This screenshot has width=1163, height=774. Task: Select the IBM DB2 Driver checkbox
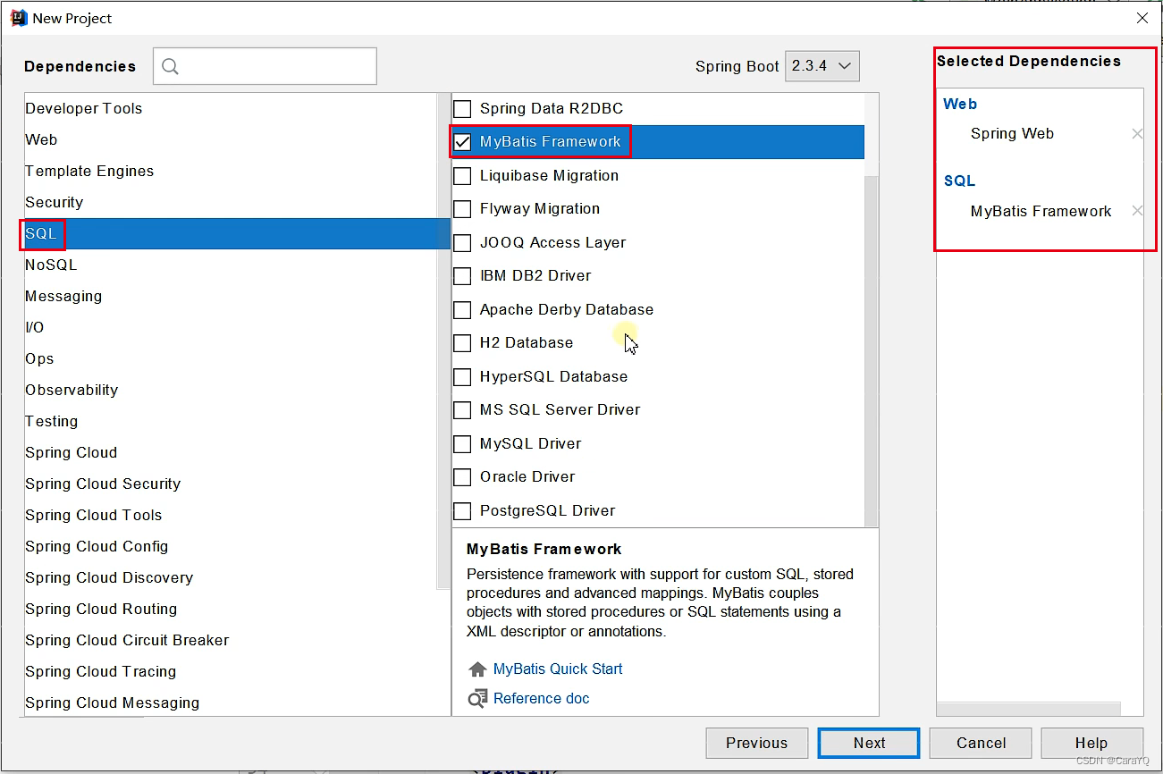[x=462, y=276]
